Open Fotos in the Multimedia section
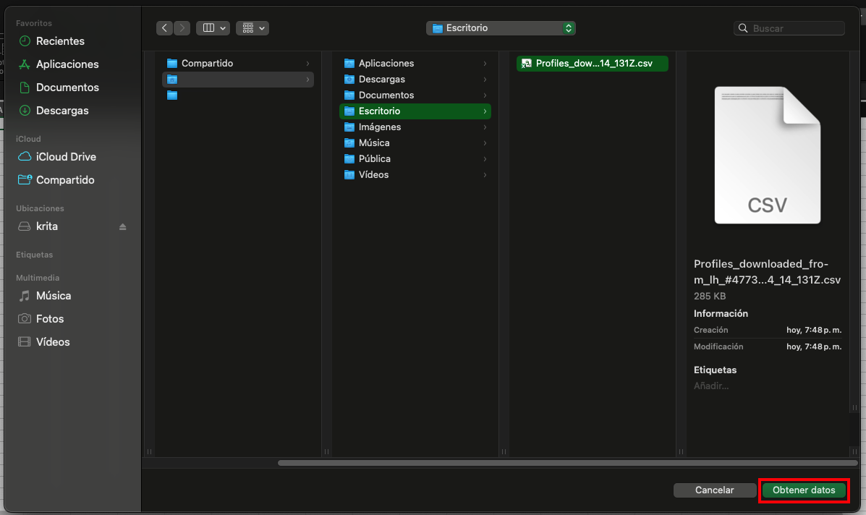This screenshot has height=515, width=866. point(50,319)
